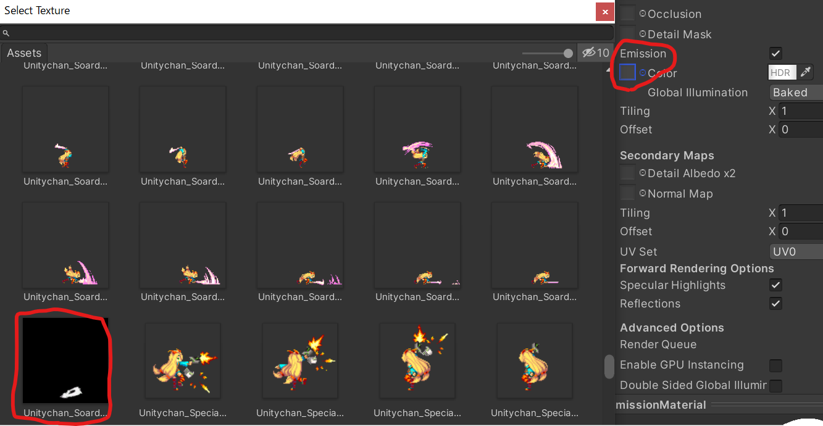Image resolution: width=823 pixels, height=426 pixels.
Task: Click Secondary Maps Tiling X field
Action: click(x=801, y=213)
